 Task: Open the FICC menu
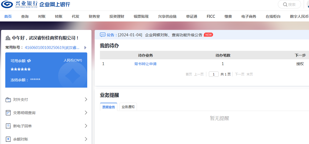211,17
